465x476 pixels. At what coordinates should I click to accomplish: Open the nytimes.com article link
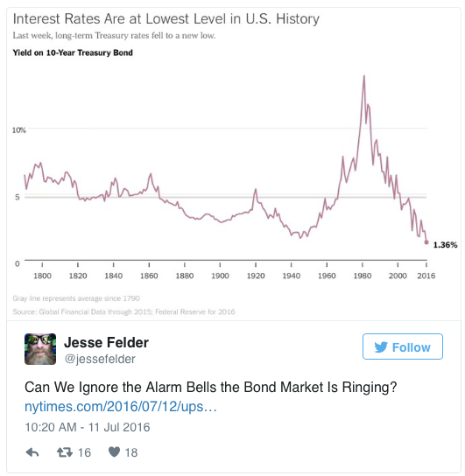pyautogui.click(x=121, y=407)
